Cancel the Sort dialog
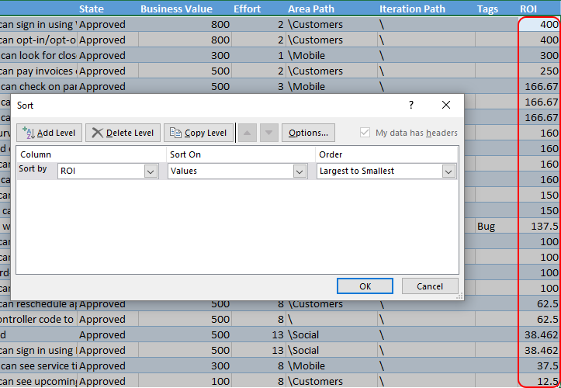561x388 pixels. click(x=430, y=286)
